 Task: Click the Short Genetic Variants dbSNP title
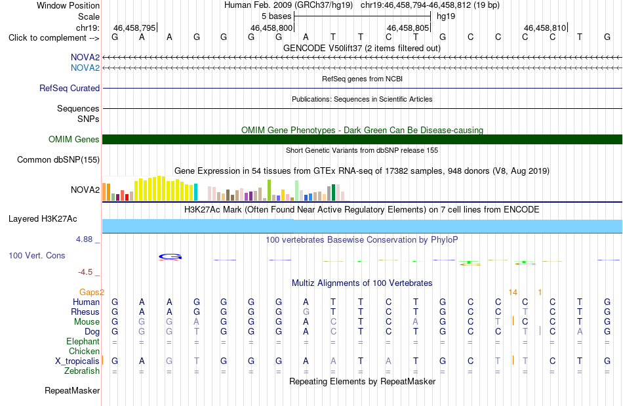pyautogui.click(x=362, y=151)
